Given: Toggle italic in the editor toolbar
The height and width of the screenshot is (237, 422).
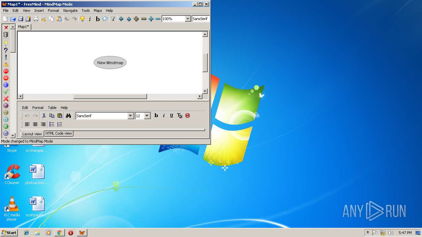Looking at the screenshot, I should pos(164,116).
